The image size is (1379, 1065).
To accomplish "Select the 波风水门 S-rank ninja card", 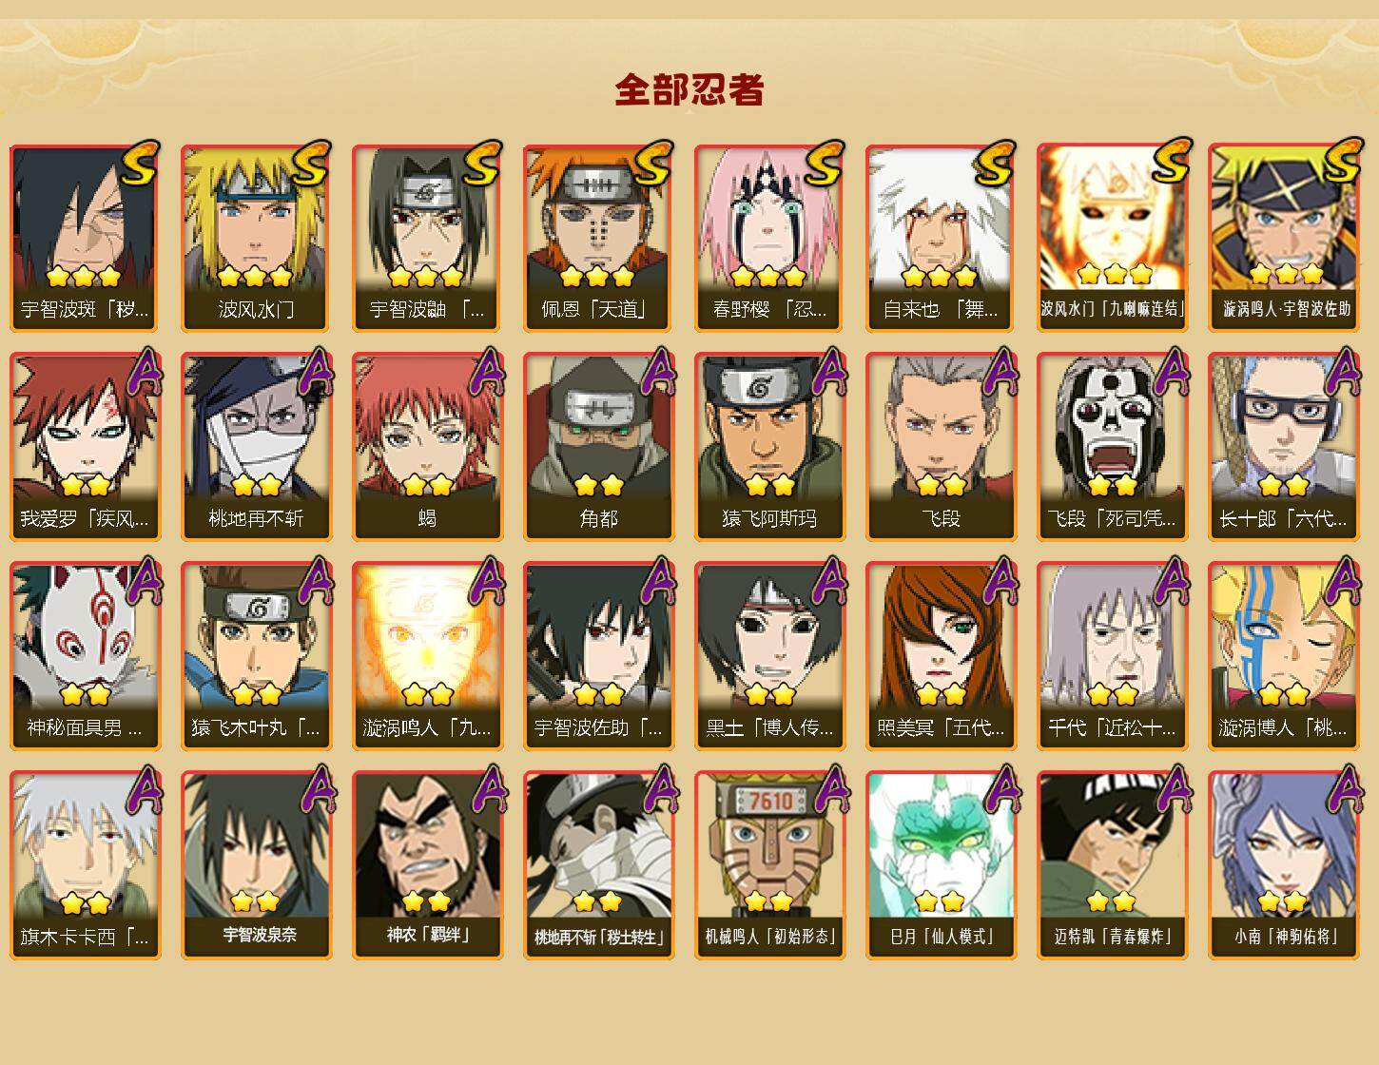I will [x=256, y=238].
